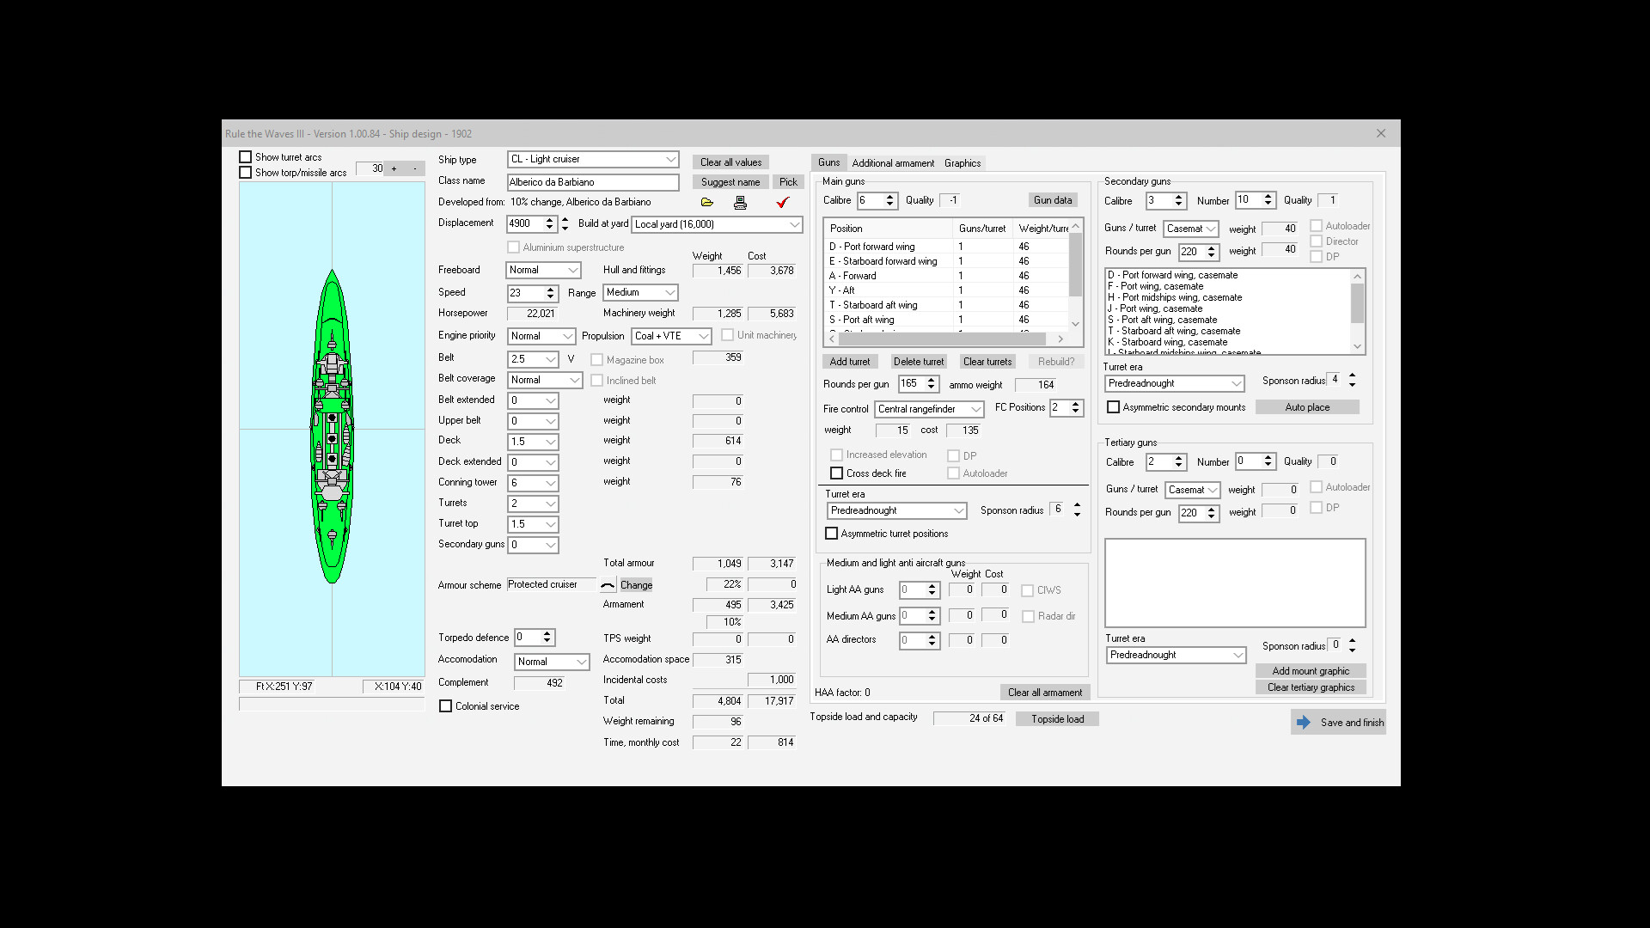Increase main gun Calibre with the up stepper

click(890, 197)
